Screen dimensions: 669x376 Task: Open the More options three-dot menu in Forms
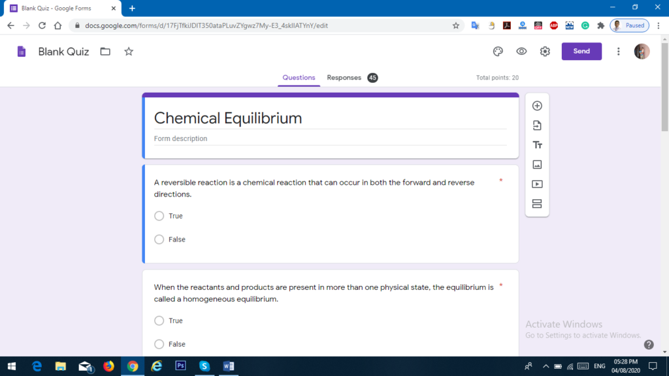618,51
